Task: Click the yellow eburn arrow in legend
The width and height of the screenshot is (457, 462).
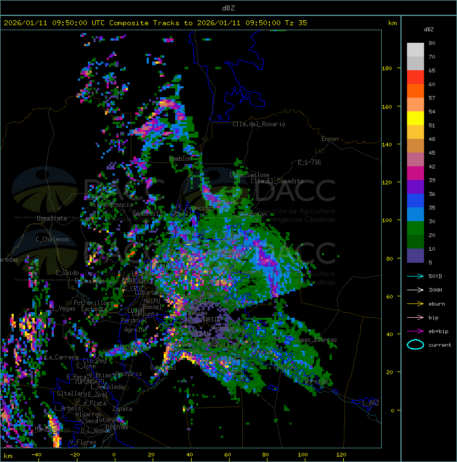Action: coord(415,304)
